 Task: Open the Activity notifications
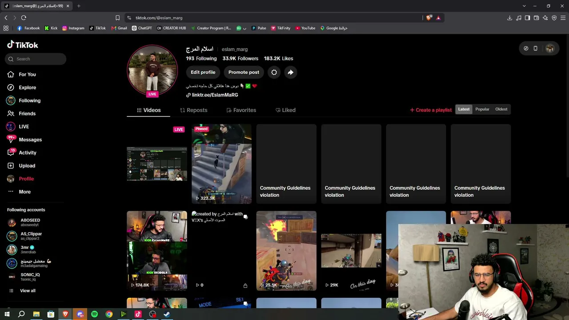(x=28, y=152)
